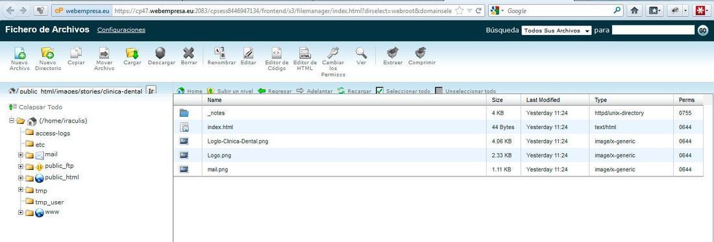Expand the public_html folder node
The height and width of the screenshot is (242, 714).
pos(21,178)
